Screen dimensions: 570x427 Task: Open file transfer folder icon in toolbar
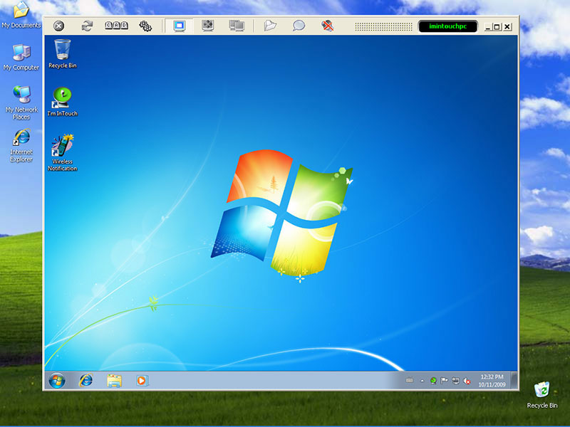[x=270, y=26]
